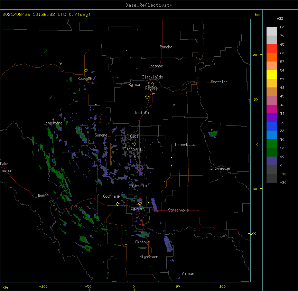
Task: Pick the red 60-65 dBZ legend swatch
Action: [272, 48]
